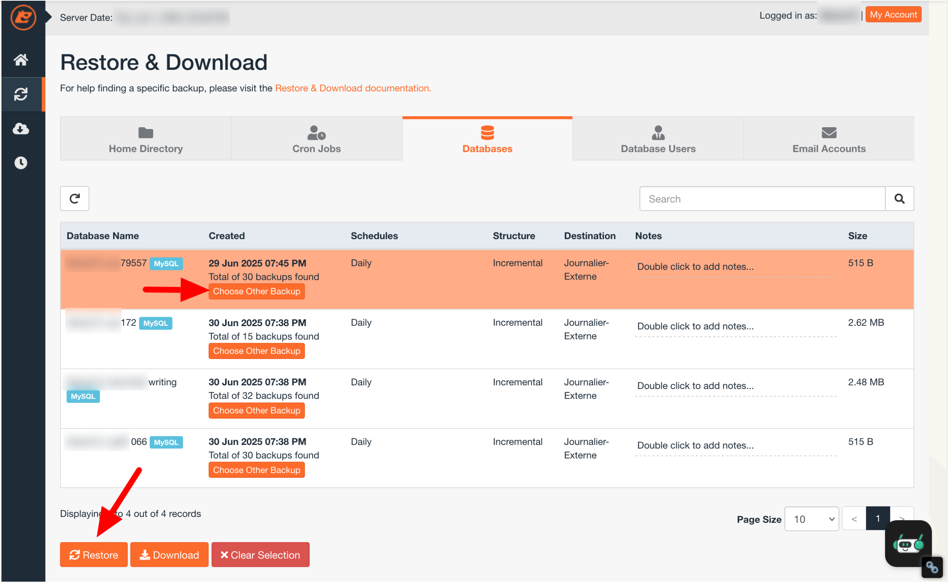This screenshot has width=948, height=582.
Task: Click 'Total of 32 backups found' text
Action: click(264, 396)
